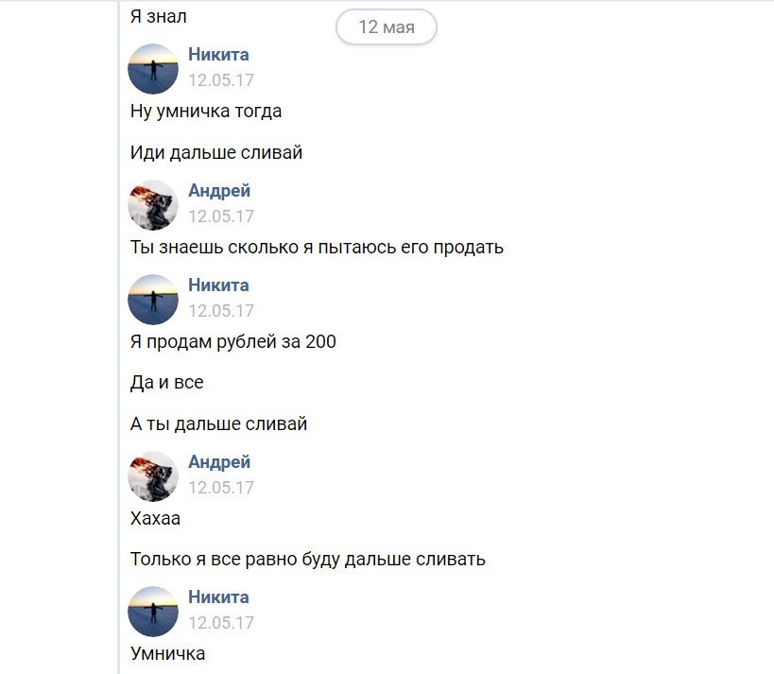Screen dimensions: 774x674
Task: Select the message 'Ты знаешь сколько я пытаюсь его продать'
Action: [317, 248]
